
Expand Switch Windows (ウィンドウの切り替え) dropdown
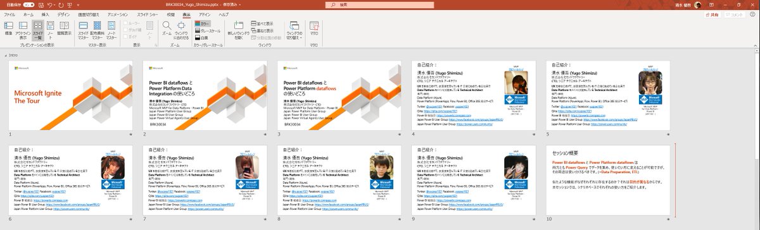(294, 30)
